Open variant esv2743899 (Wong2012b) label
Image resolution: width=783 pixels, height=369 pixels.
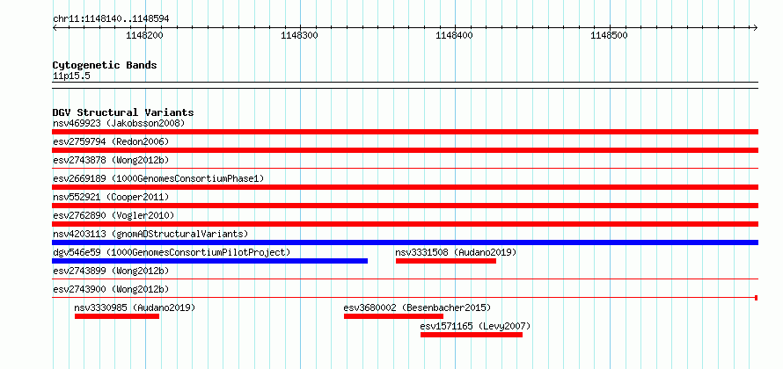(111, 271)
